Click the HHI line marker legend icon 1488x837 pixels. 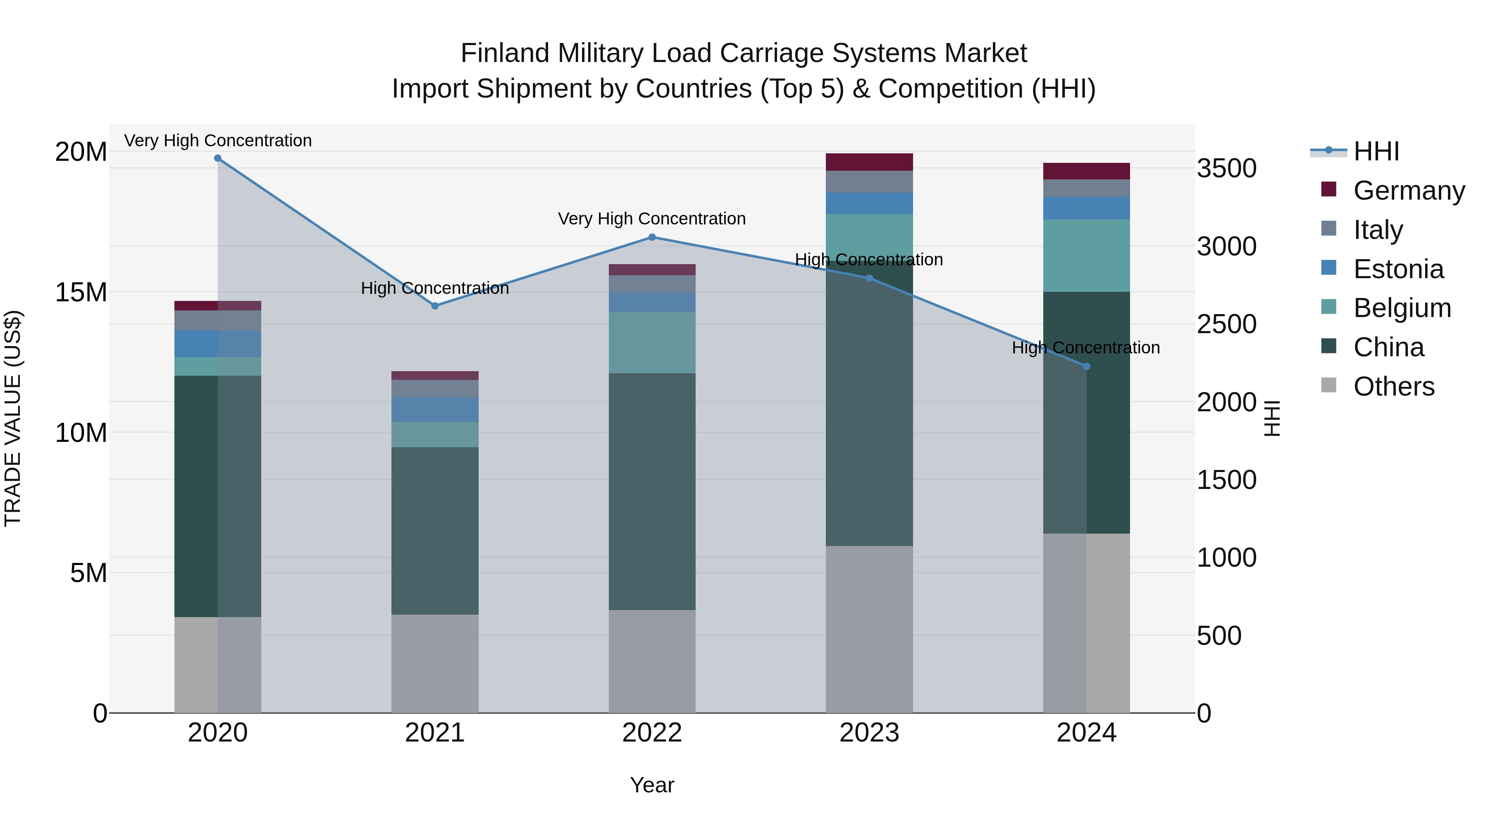pyautogui.click(x=1328, y=151)
